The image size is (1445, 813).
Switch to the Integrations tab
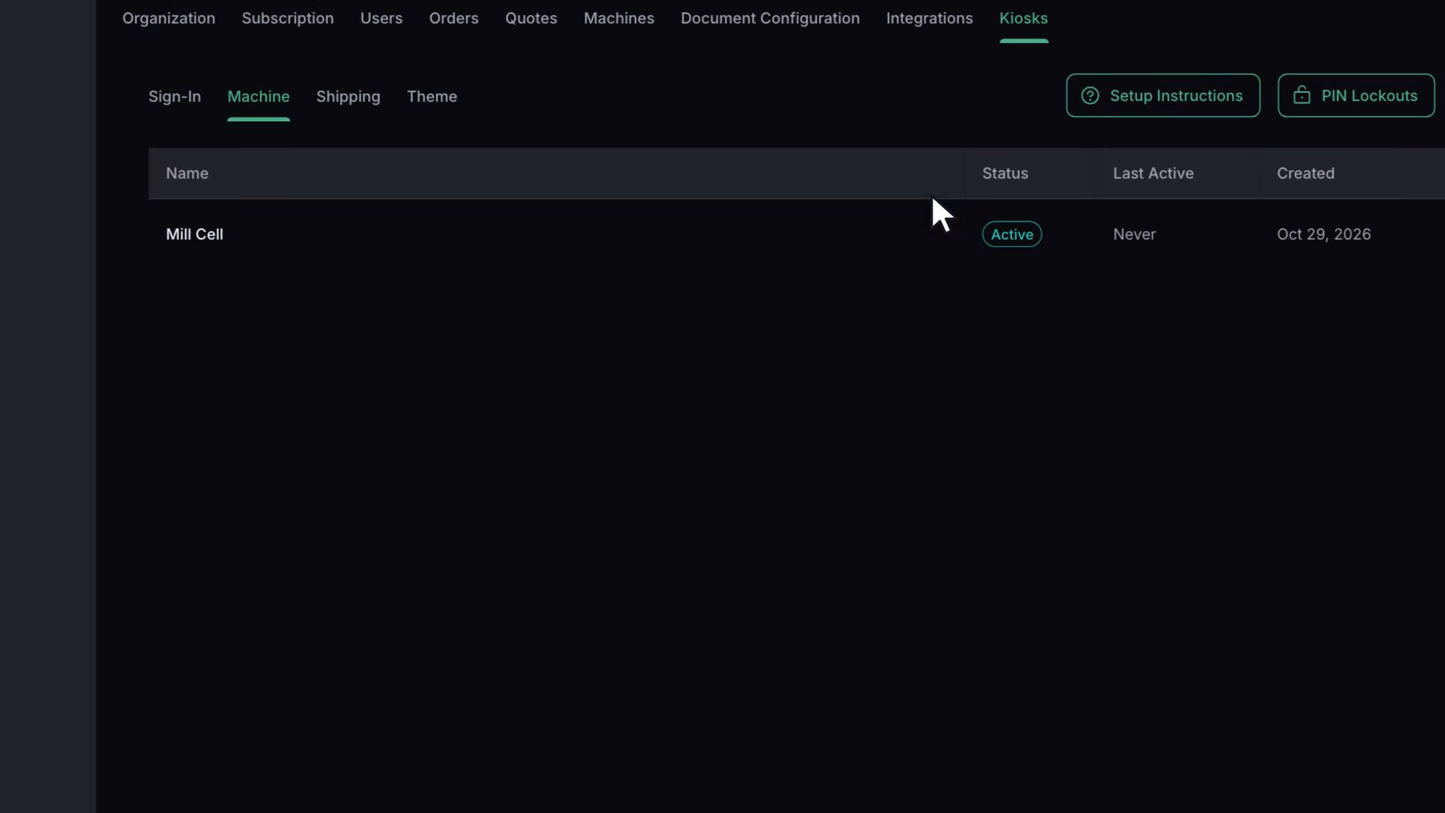coord(929,18)
